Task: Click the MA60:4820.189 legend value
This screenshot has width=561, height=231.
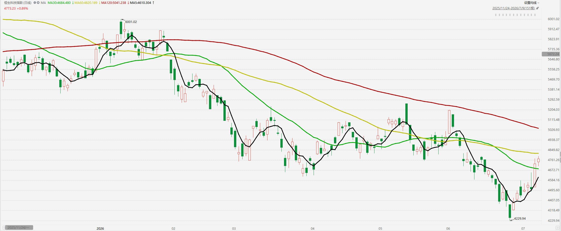Action: (x=86, y=3)
